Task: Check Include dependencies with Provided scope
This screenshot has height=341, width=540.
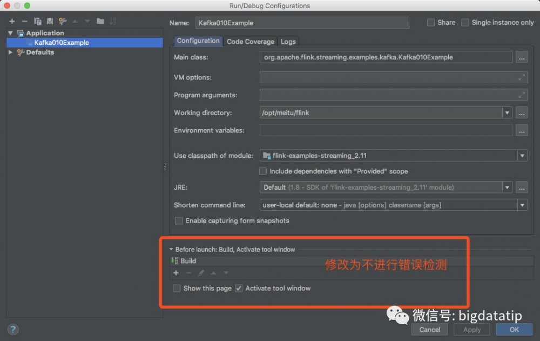Action: point(263,171)
